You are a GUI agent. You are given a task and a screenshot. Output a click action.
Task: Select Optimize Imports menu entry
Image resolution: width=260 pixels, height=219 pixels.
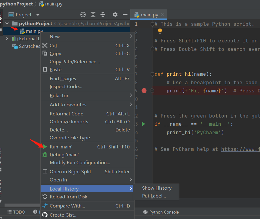pos(87,122)
